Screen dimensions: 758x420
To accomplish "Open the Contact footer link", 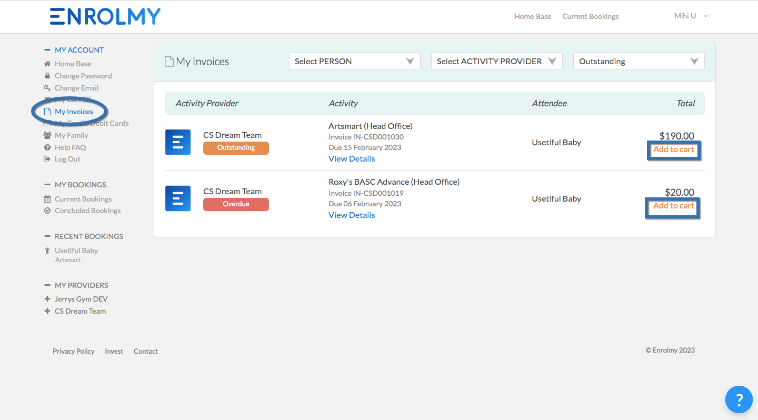I will tap(145, 351).
